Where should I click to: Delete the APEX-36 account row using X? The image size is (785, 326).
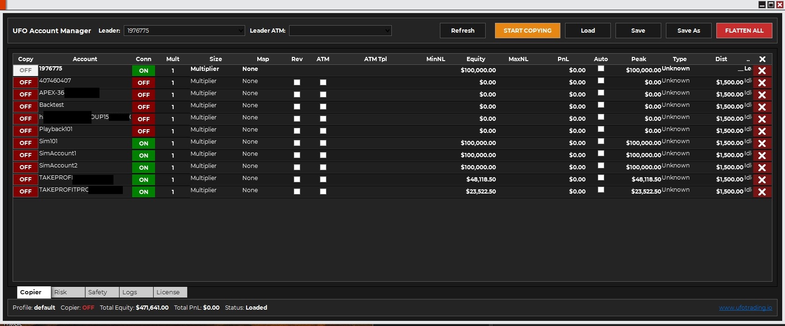coord(762,95)
